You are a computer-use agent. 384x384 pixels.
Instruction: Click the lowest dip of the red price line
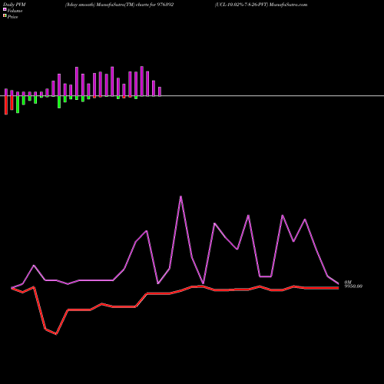click(56, 334)
